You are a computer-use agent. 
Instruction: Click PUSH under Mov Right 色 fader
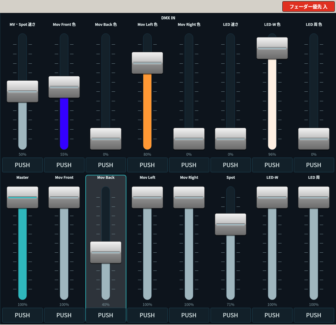(189, 165)
